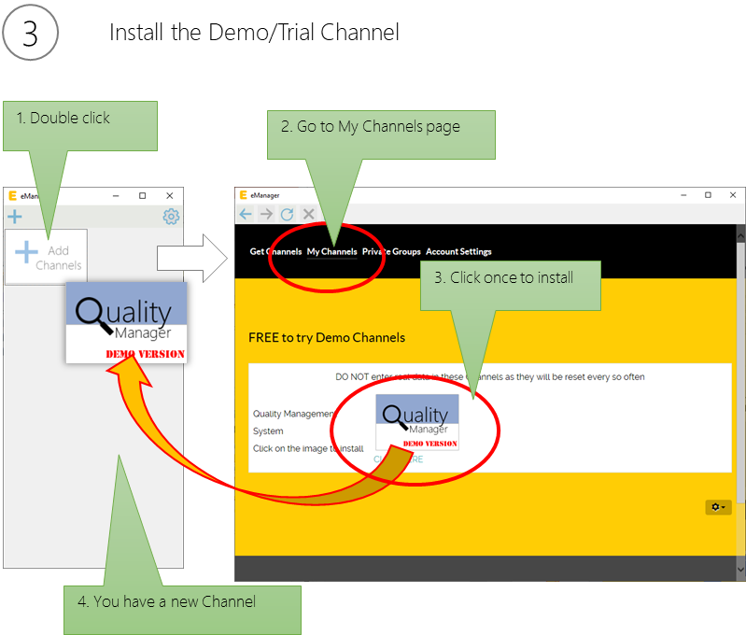Click the blue plus icon in left window toolbar
The width and height of the screenshot is (746, 635).
pyautogui.click(x=15, y=217)
